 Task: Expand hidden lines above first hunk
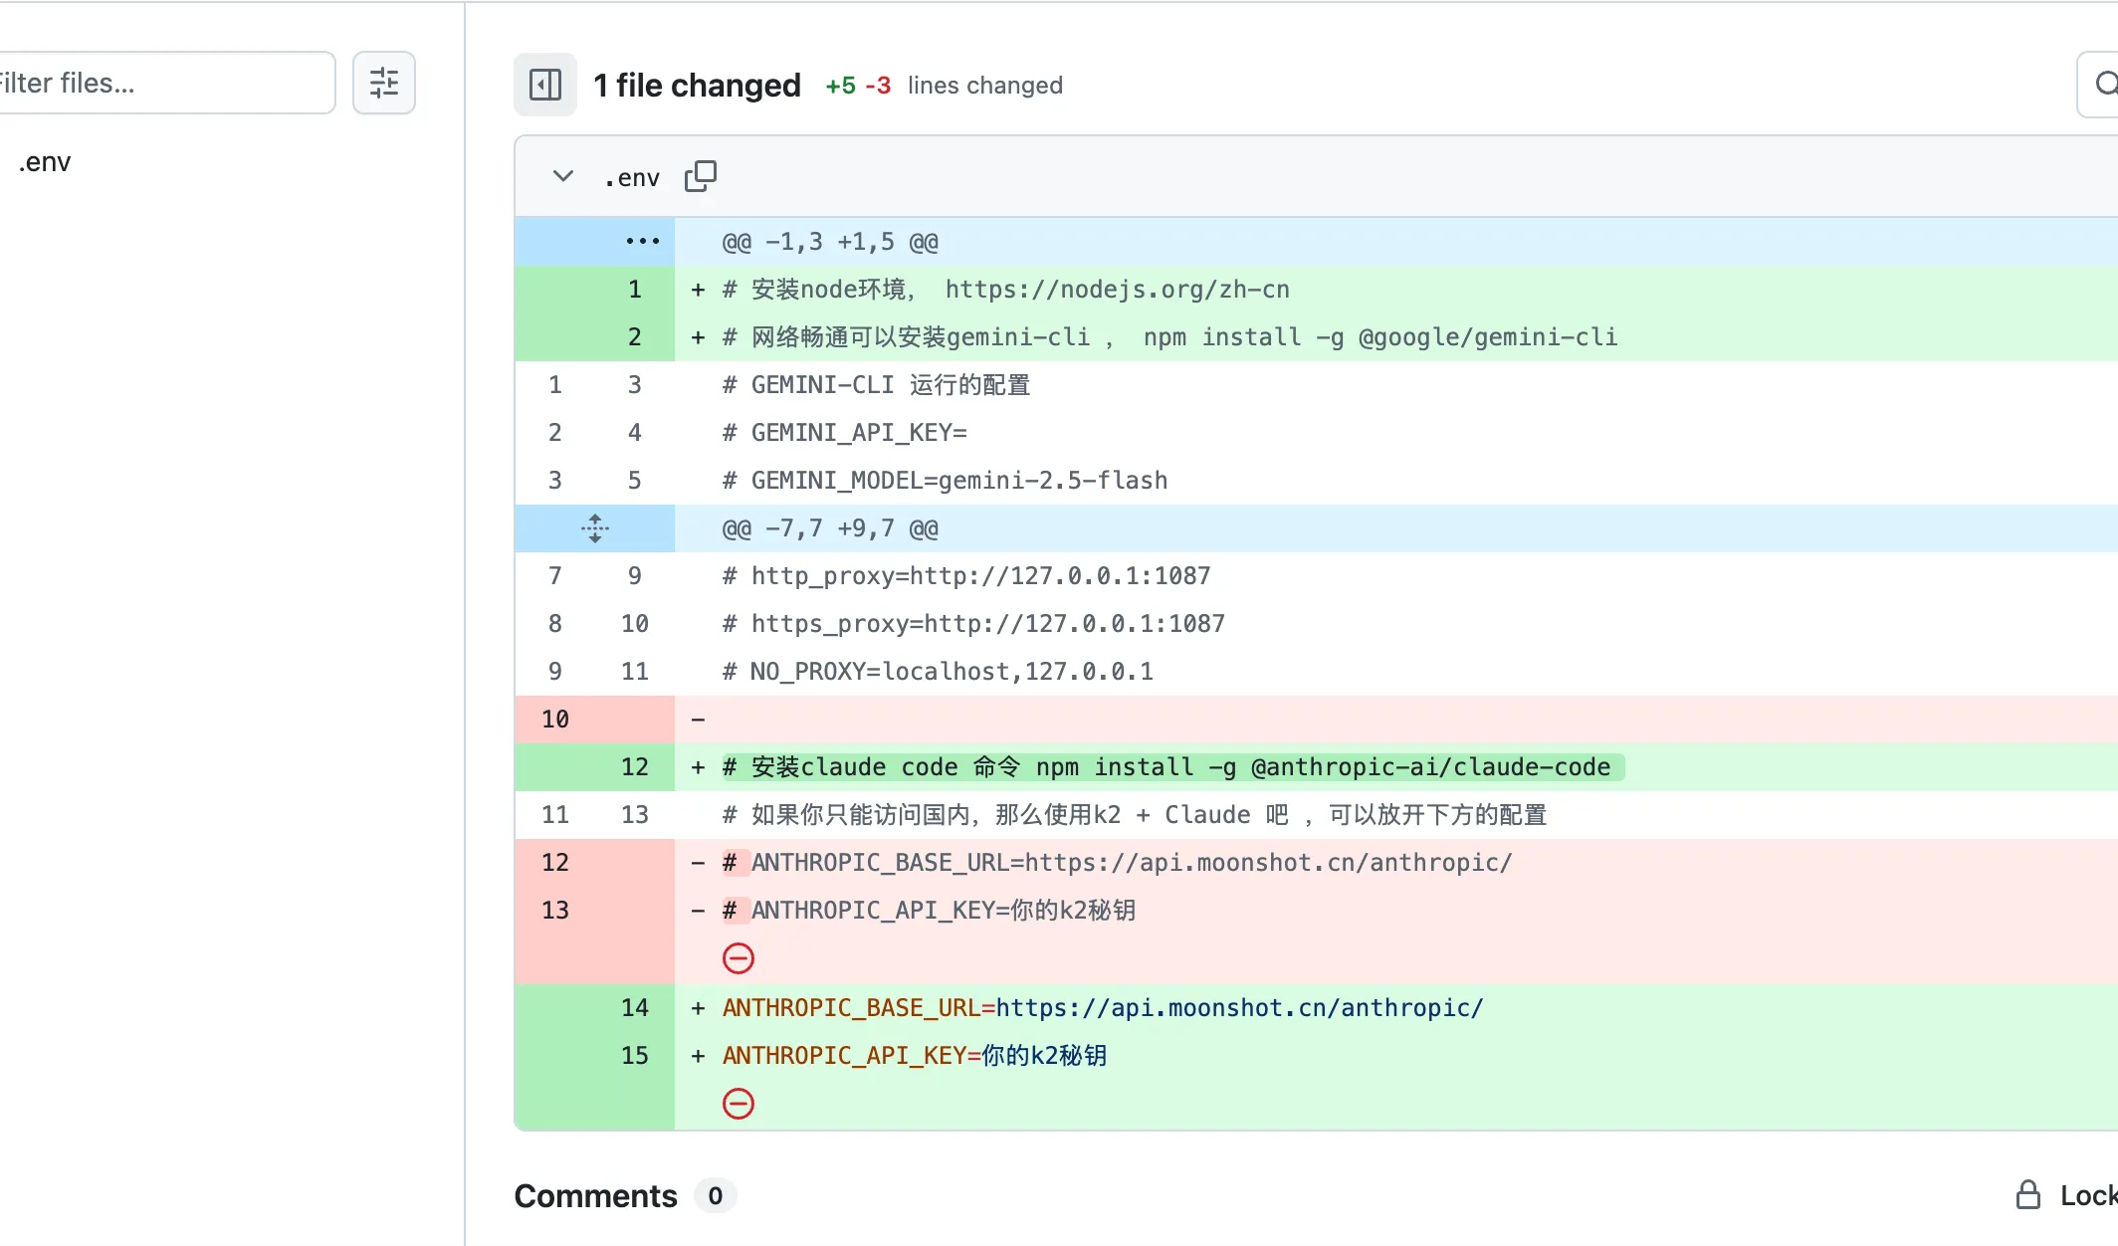pos(643,241)
